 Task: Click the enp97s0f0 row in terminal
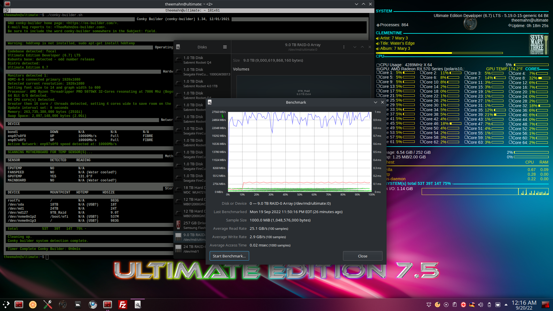click(80, 136)
